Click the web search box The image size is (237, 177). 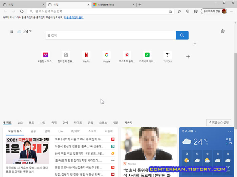click(x=110, y=35)
